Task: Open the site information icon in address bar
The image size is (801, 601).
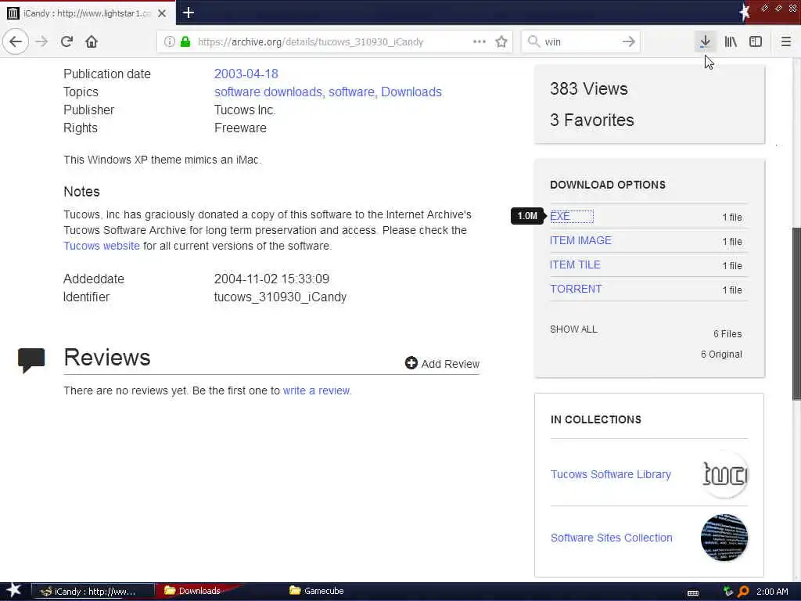Action: [169, 41]
